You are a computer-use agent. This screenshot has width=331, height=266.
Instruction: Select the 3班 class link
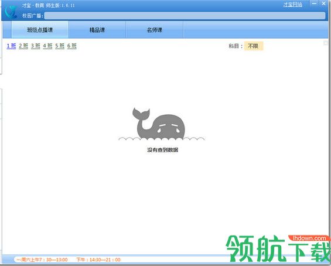coord(36,46)
